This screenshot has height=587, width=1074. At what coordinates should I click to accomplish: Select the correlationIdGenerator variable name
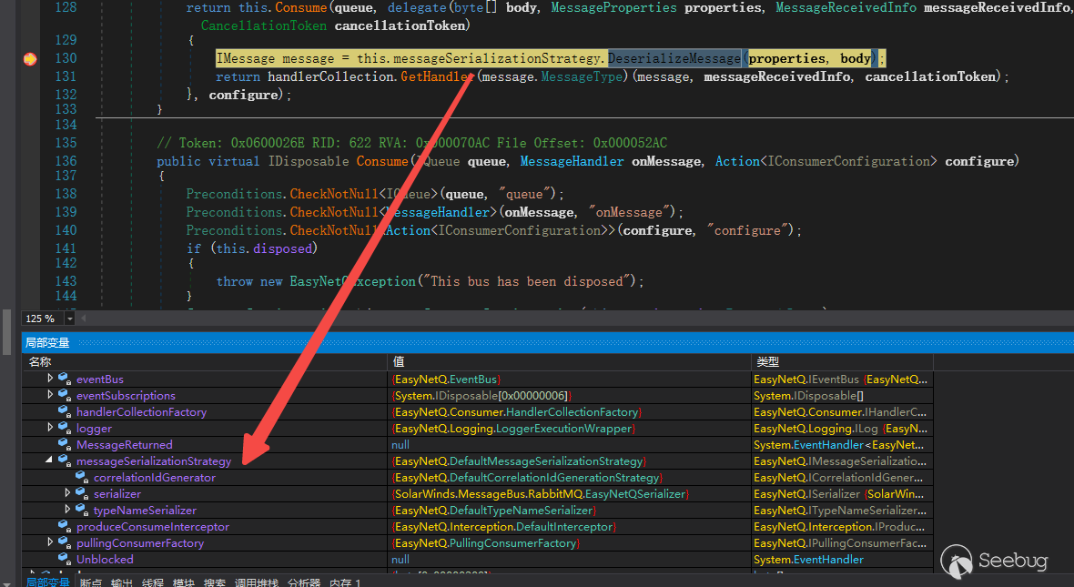154,478
